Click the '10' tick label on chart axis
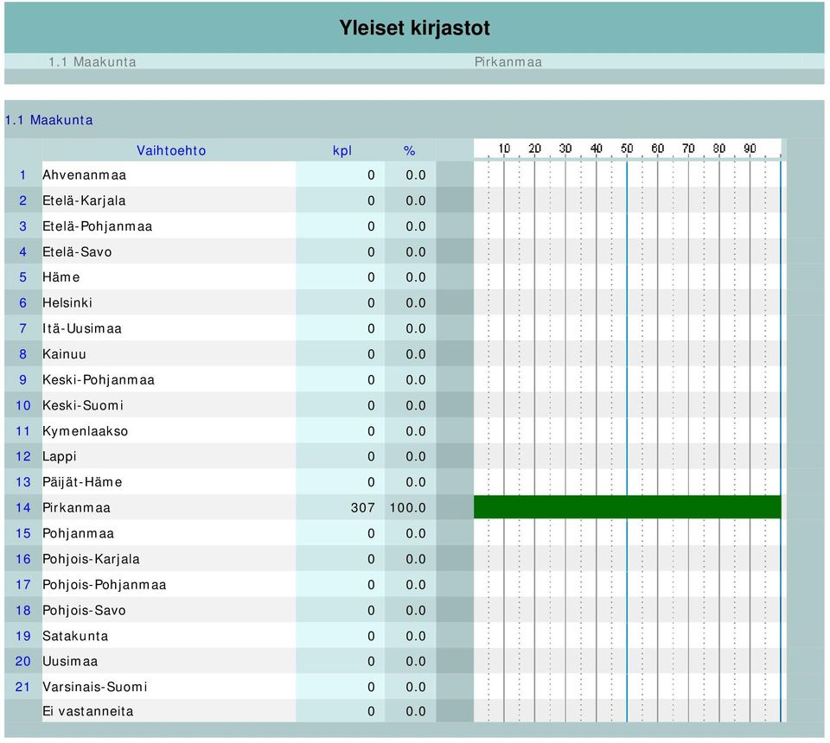 [504, 149]
